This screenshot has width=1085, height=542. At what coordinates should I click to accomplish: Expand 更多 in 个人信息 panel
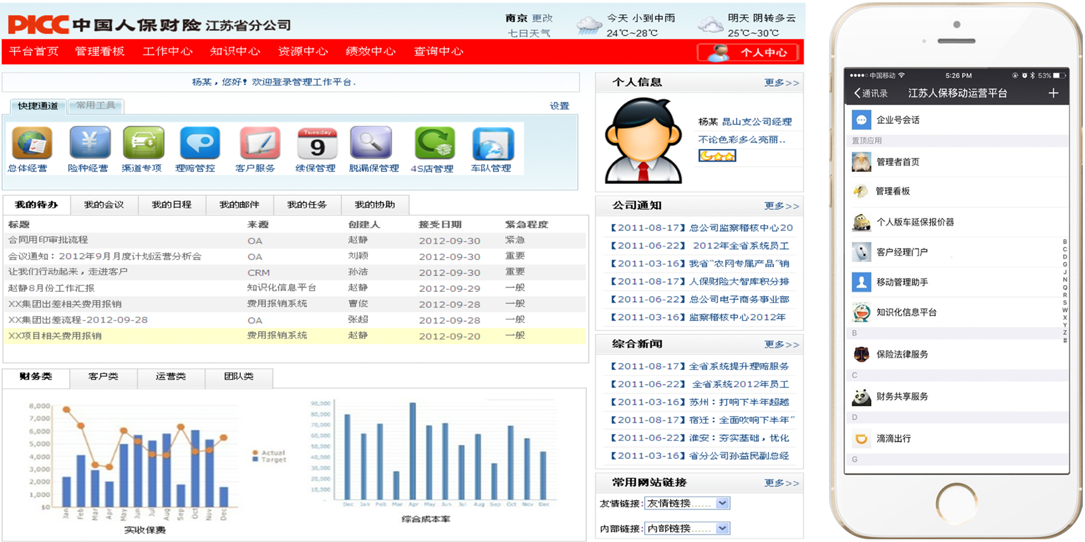click(781, 83)
